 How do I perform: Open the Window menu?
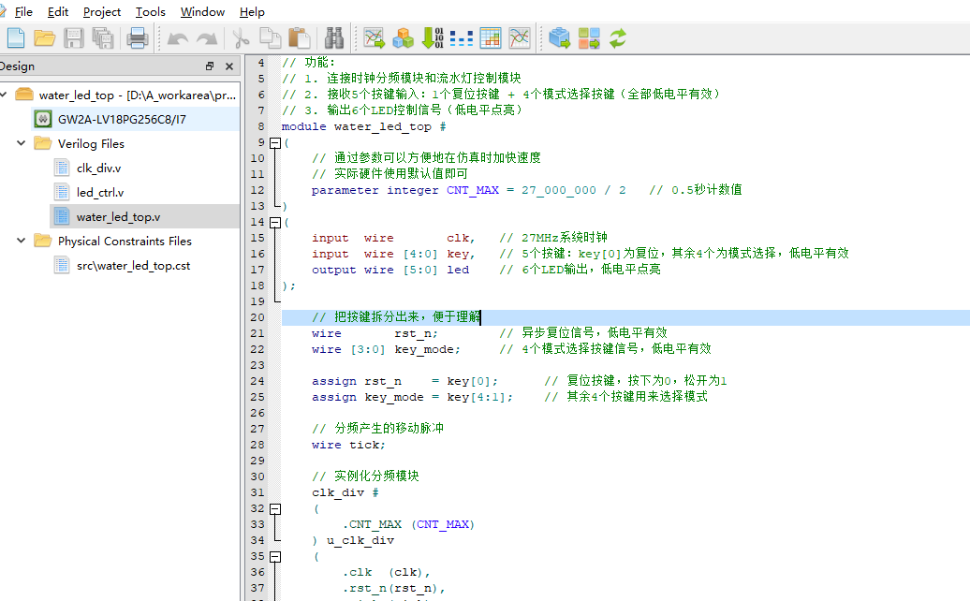coord(202,12)
